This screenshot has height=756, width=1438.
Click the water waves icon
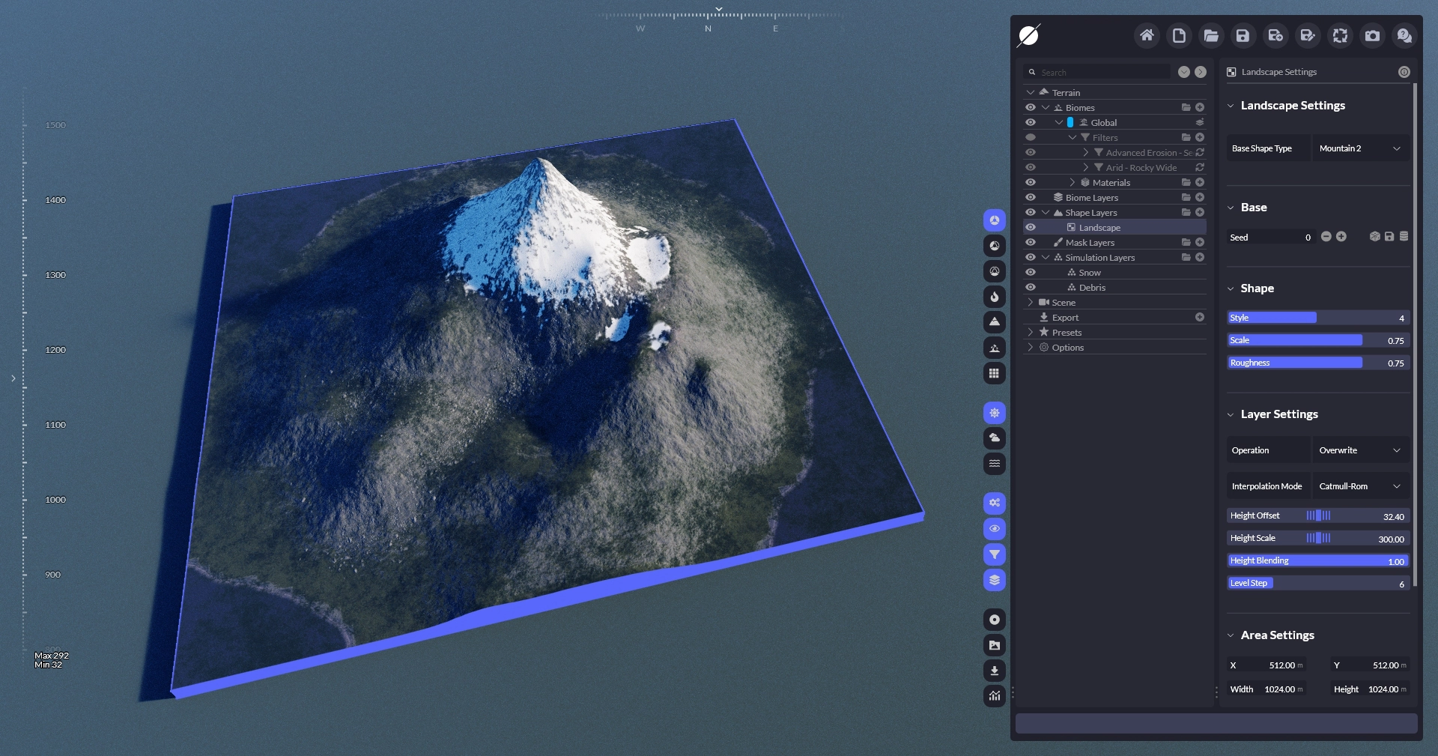click(x=994, y=464)
